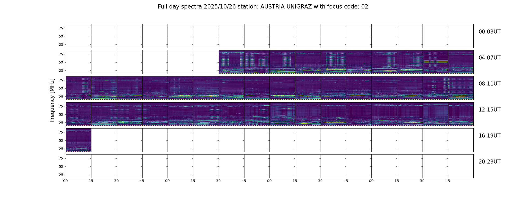Click the '75' tick label of the 12-15UT row

pyautogui.click(x=61, y=106)
